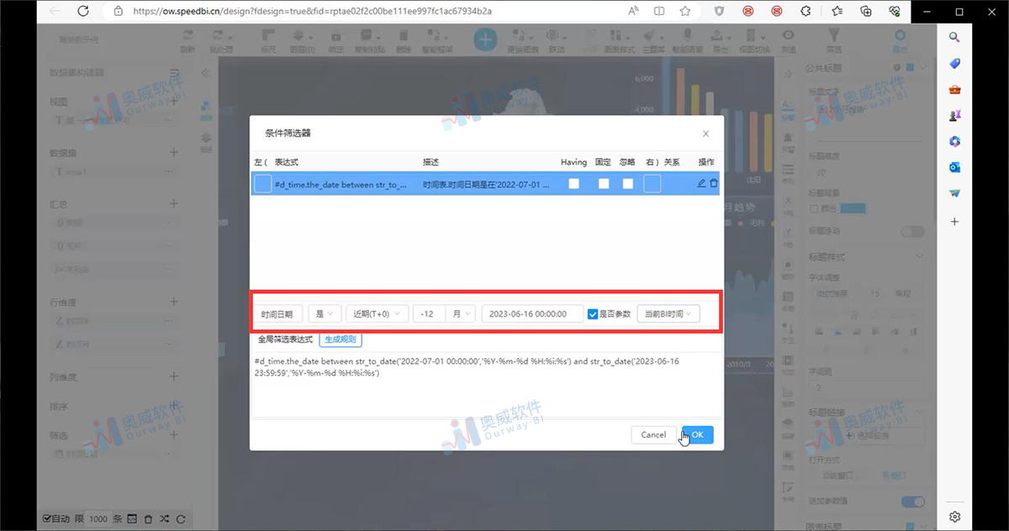This screenshot has height=531, width=1009.
Task: Click Cancel to dismiss the filter dialog
Action: tap(653, 434)
